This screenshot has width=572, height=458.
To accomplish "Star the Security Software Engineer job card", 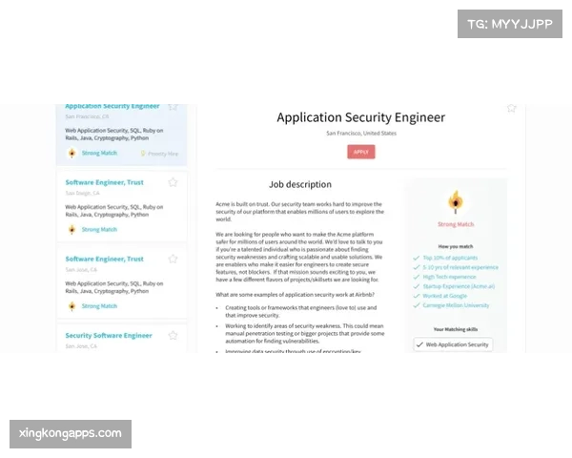I will click(x=174, y=336).
